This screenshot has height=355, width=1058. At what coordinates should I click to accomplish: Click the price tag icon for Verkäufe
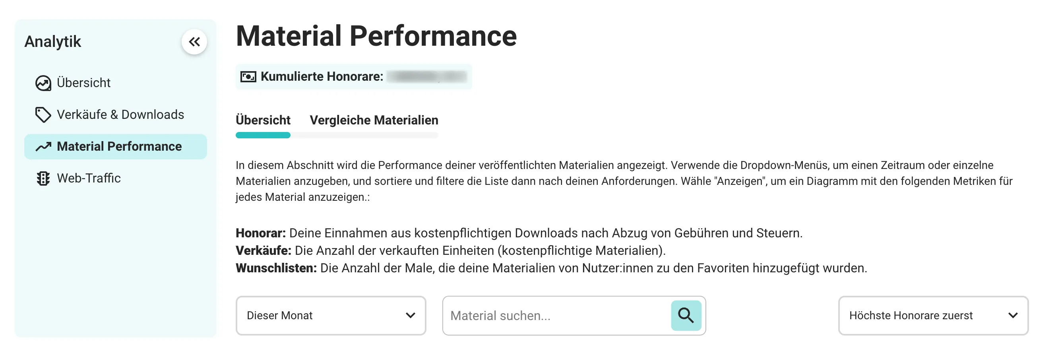coord(43,114)
